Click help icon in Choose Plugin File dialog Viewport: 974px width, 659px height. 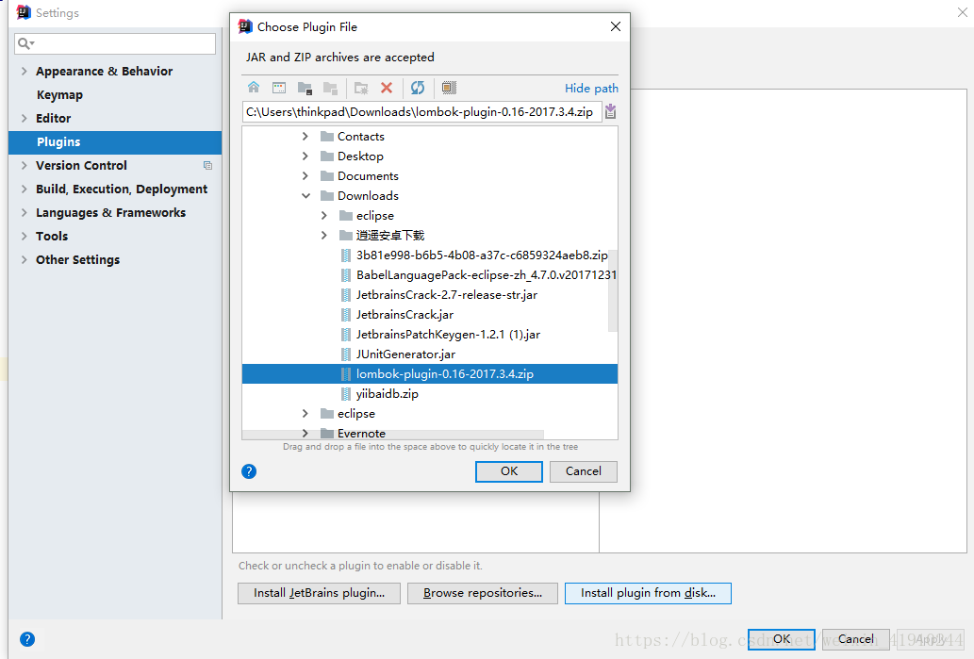(249, 471)
